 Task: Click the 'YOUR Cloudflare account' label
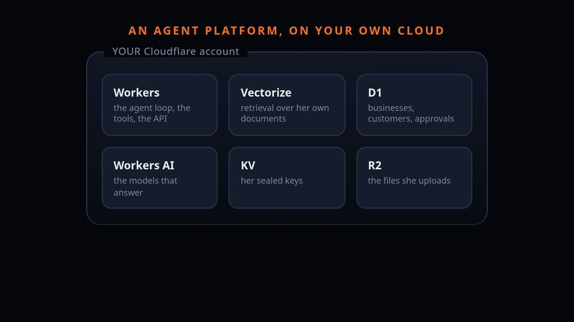tap(176, 51)
